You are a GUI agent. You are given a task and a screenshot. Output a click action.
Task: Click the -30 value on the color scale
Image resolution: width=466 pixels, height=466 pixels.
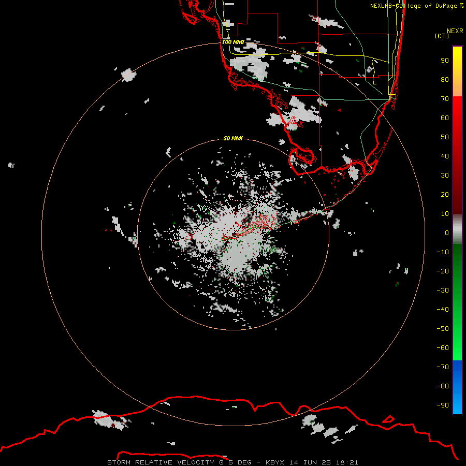(443, 290)
